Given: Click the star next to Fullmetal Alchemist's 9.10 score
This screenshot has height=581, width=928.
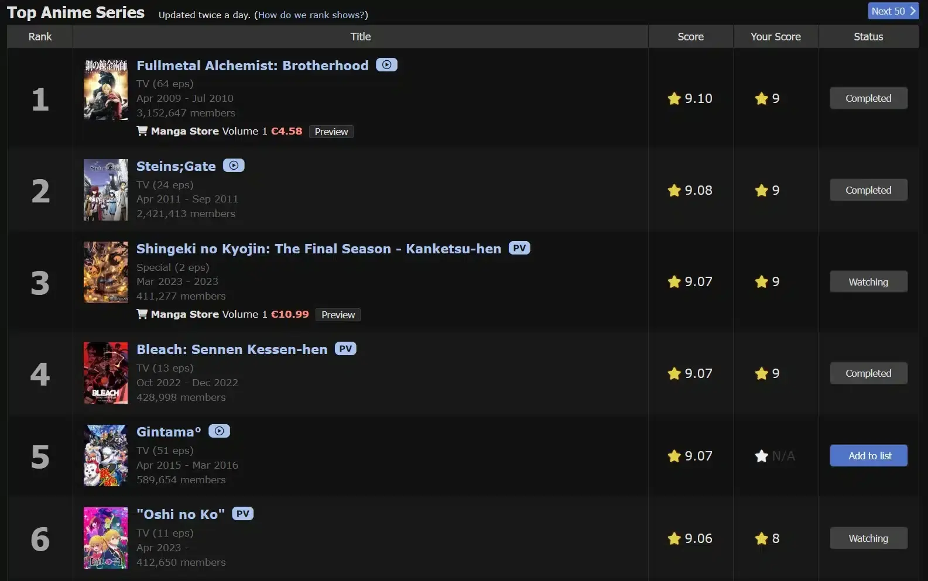Looking at the screenshot, I should pyautogui.click(x=674, y=98).
